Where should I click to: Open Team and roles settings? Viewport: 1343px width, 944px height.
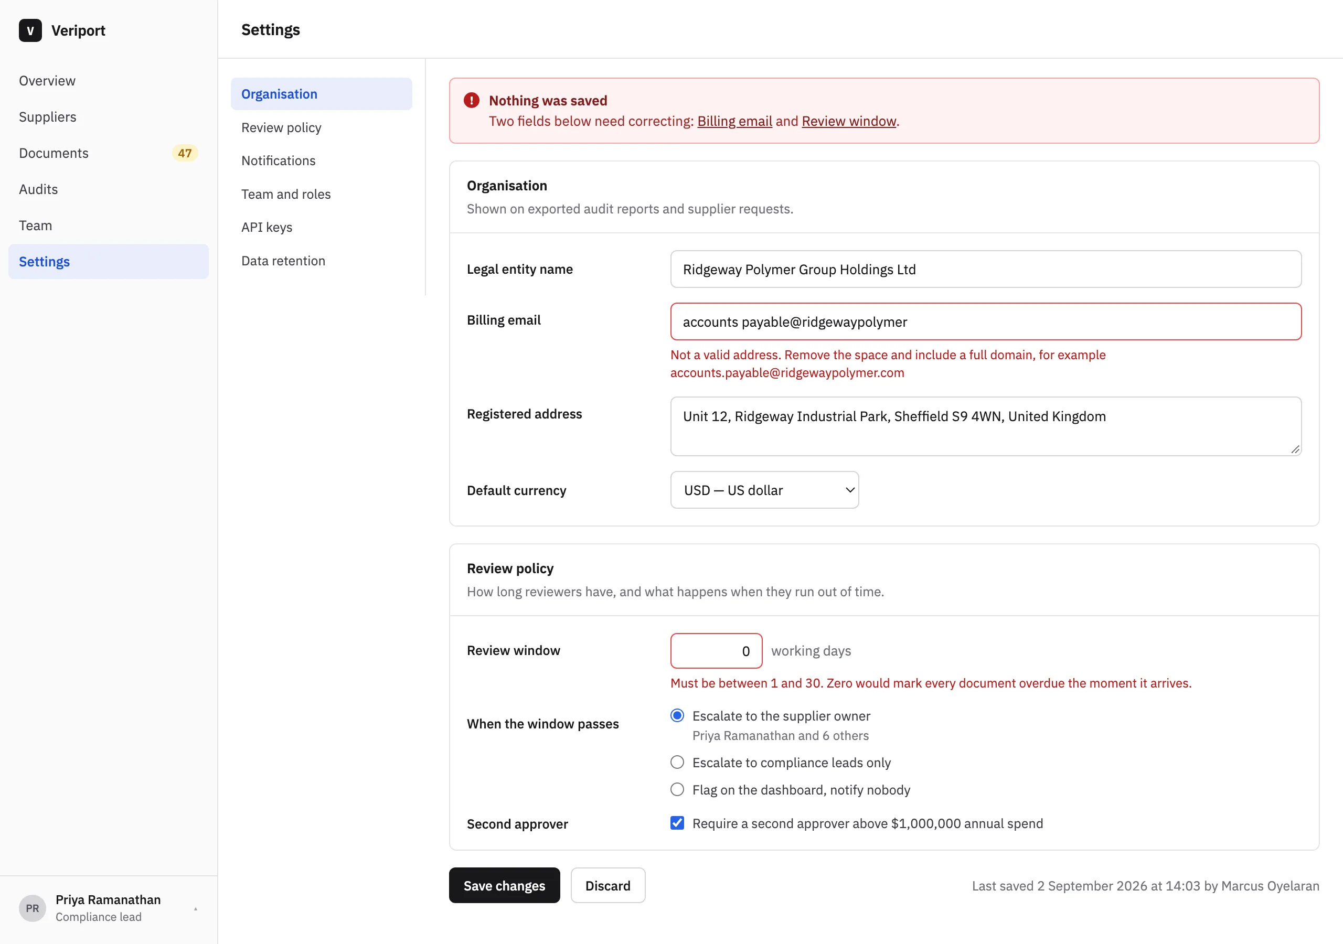point(321,194)
